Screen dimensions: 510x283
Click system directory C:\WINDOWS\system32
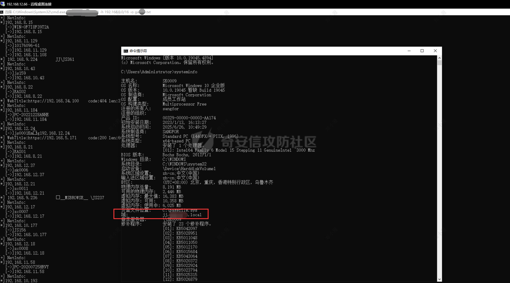coord(185,164)
